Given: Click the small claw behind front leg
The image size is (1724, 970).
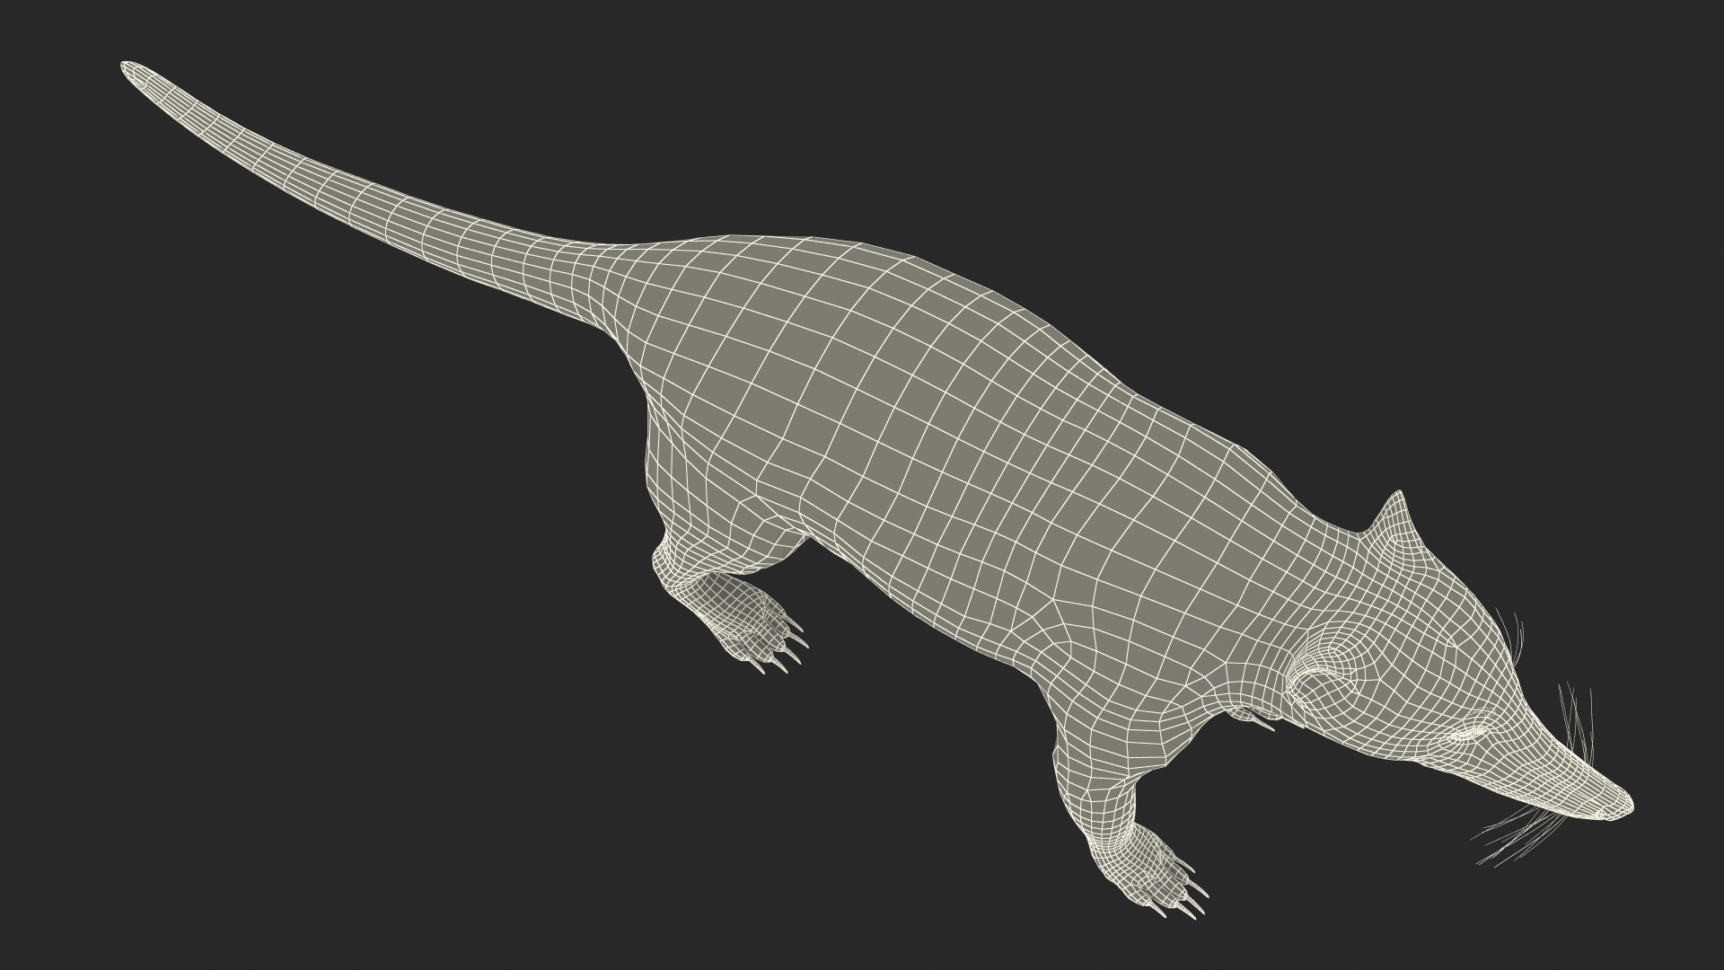Looking at the screenshot, I should pos(1262,721).
